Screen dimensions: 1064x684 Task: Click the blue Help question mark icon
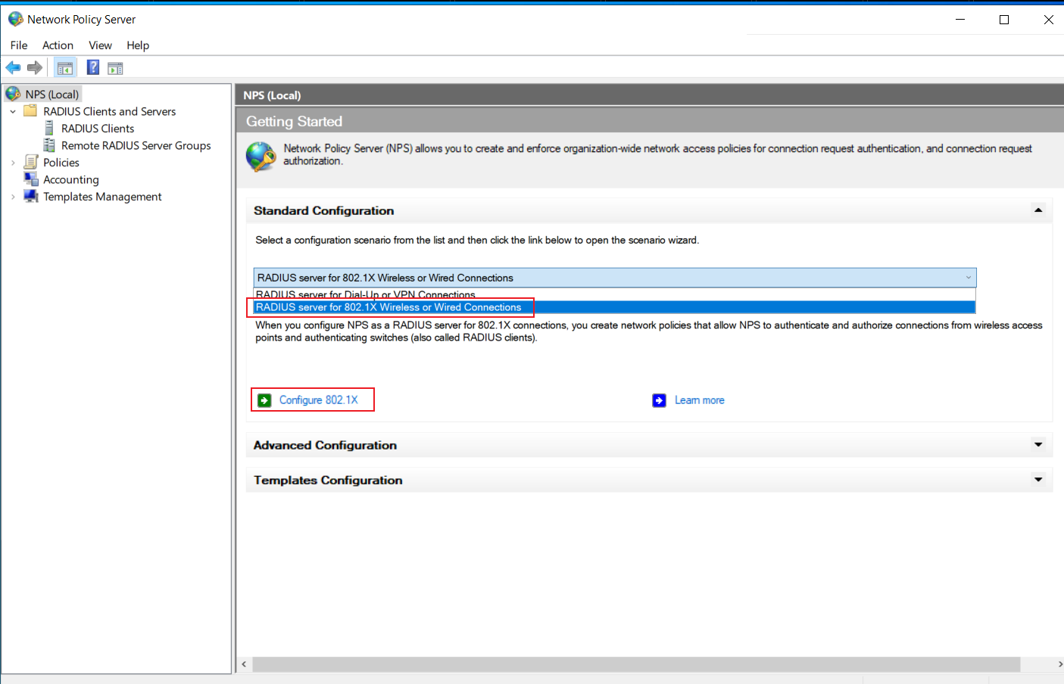[x=93, y=67]
